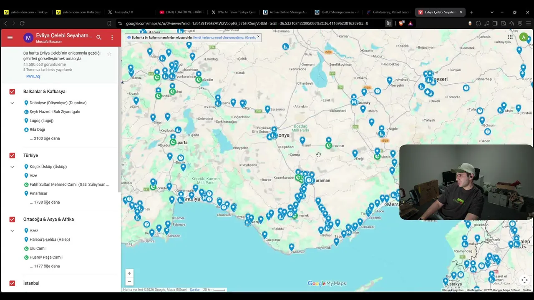The image size is (534, 300).
Task: Switch to the sahibinden.com Hata Sayfası tab
Action: [x=78, y=12]
